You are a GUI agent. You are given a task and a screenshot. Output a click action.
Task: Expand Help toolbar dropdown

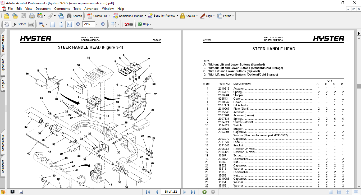[150, 24]
